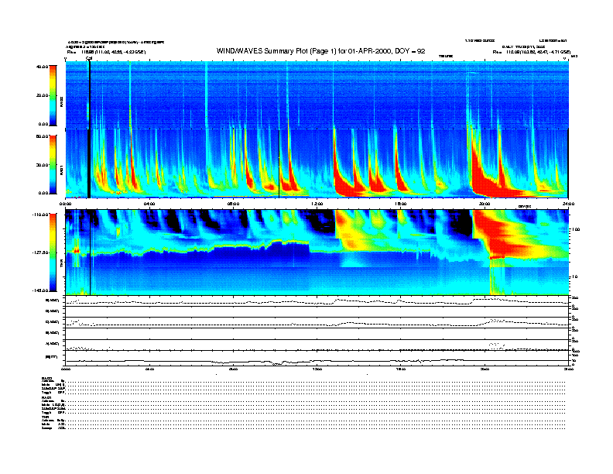This screenshot has height=474, width=613.
Task: Click the -127.50 label on TNR scale
Action: 40,252
